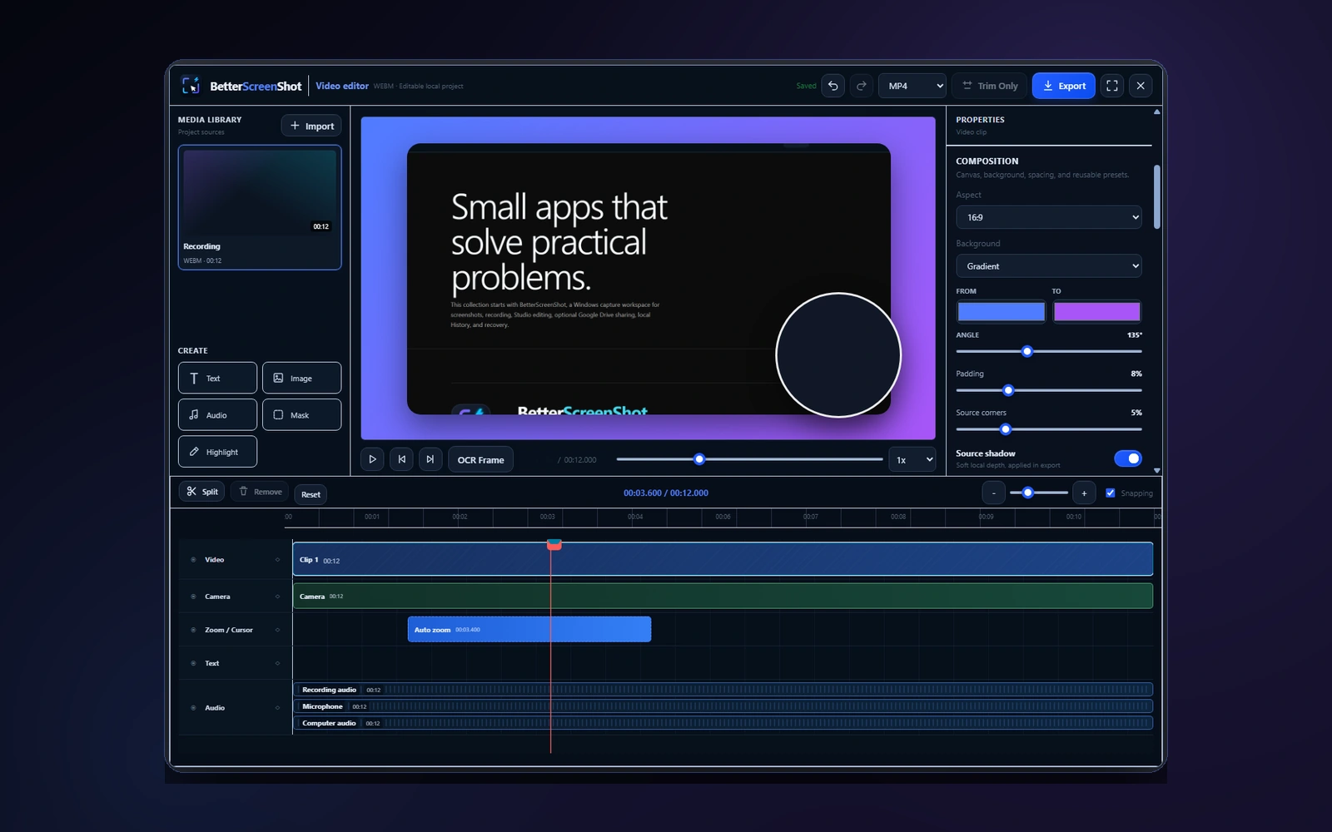Uncheck the Snapping checkbox

[1110, 493]
